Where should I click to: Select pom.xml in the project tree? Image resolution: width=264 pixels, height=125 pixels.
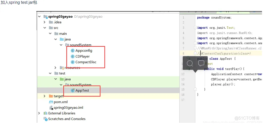click(x=61, y=102)
